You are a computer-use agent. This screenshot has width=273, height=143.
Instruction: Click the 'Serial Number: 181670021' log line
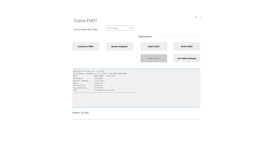tap(89, 81)
